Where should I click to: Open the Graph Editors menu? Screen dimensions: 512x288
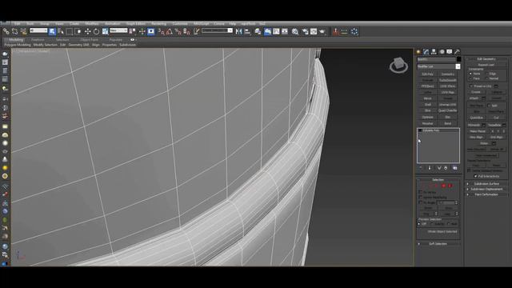[135, 24]
